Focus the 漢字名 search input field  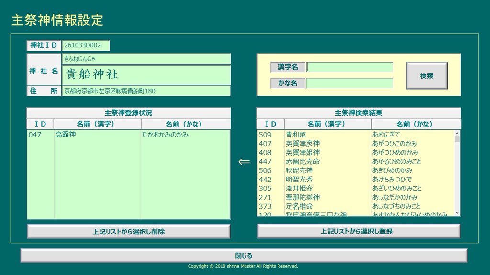coord(350,67)
